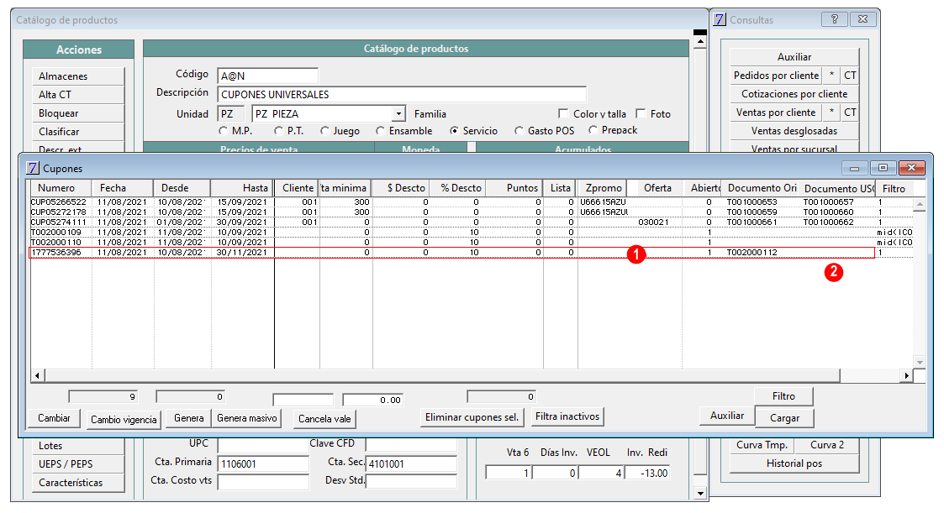
Task: Select the P.T. radio option
Action: (x=278, y=130)
